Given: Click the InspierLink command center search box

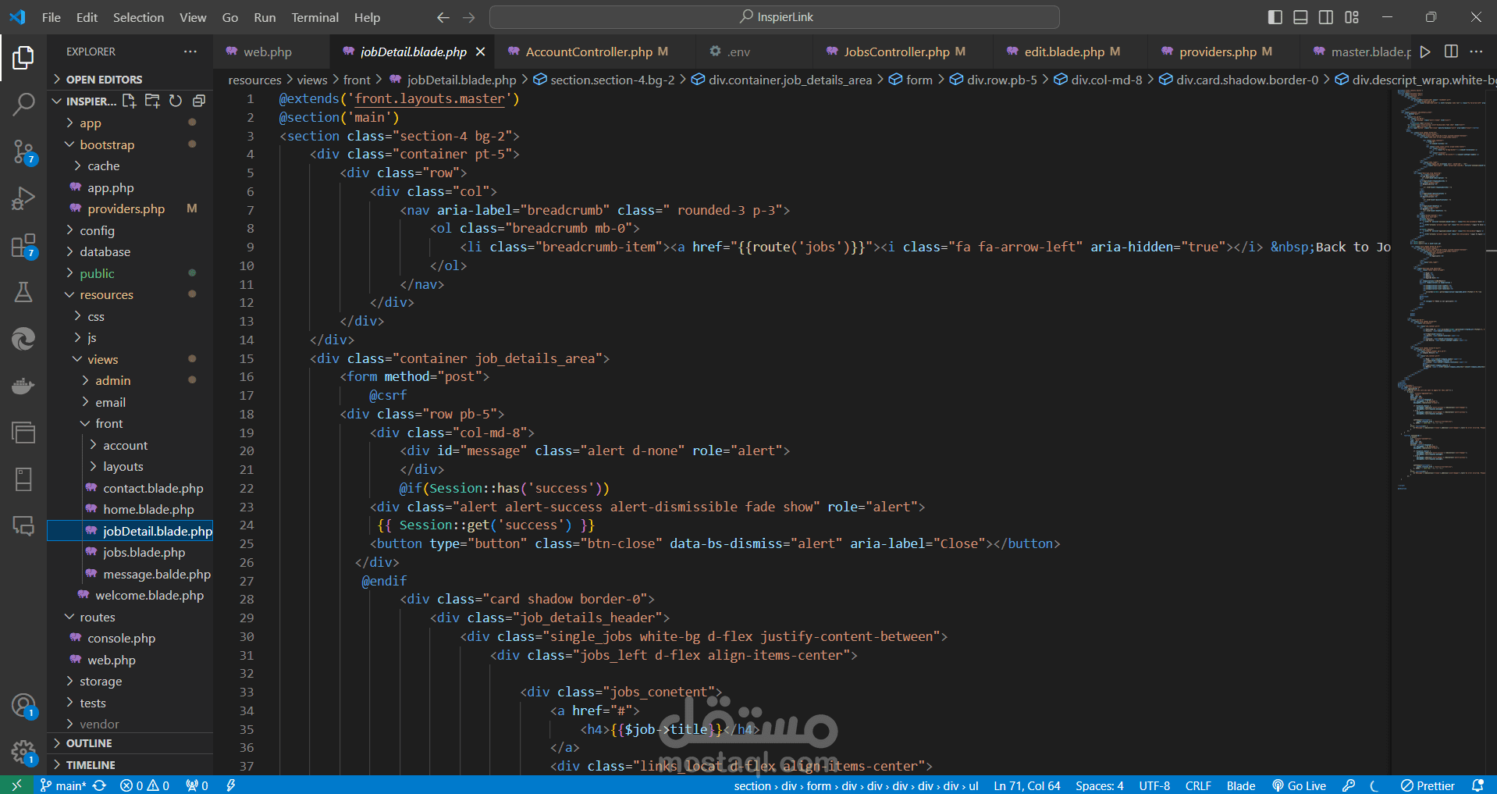Looking at the screenshot, I should pyautogui.click(x=774, y=17).
